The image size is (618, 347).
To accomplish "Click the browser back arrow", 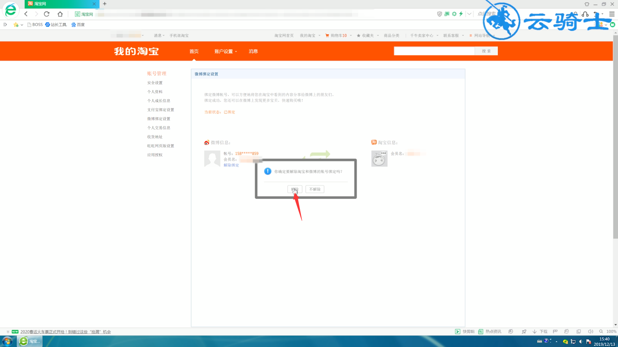I will pos(26,14).
